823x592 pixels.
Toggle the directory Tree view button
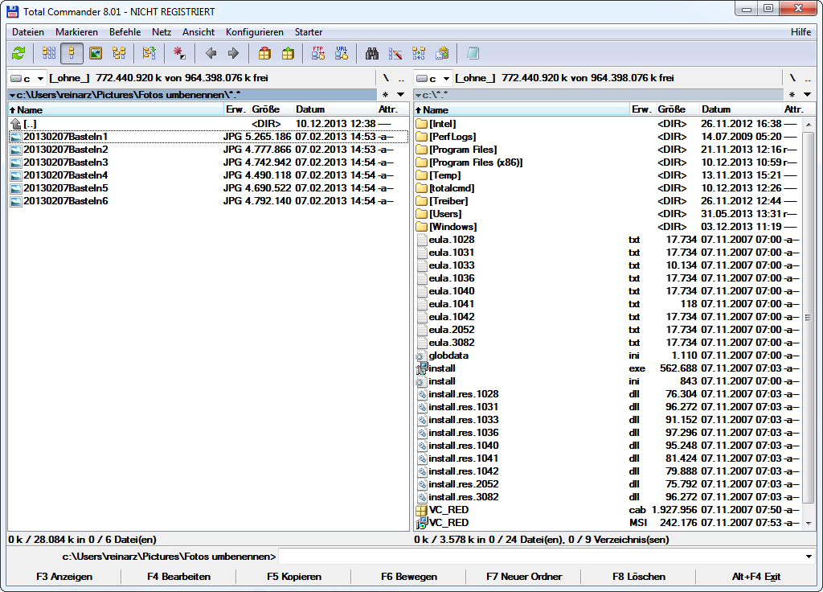(x=119, y=54)
